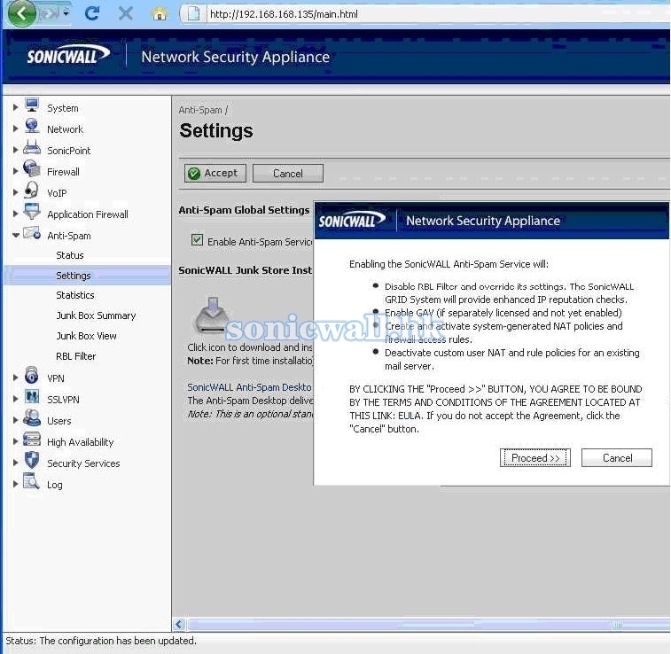Click the High Availability server icon
671x654 pixels.
click(32, 440)
